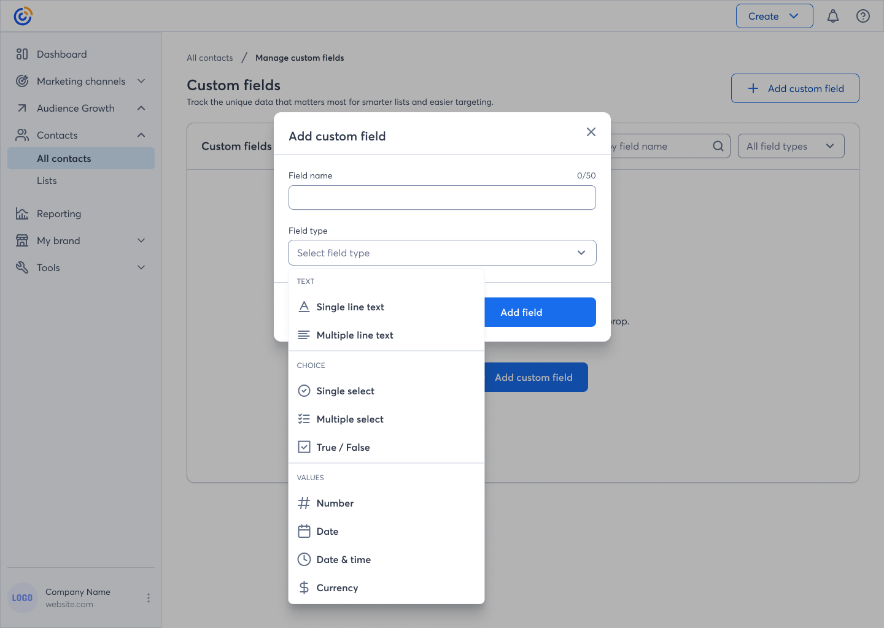Click the Reporting chart icon
The width and height of the screenshot is (884, 628).
pos(22,213)
